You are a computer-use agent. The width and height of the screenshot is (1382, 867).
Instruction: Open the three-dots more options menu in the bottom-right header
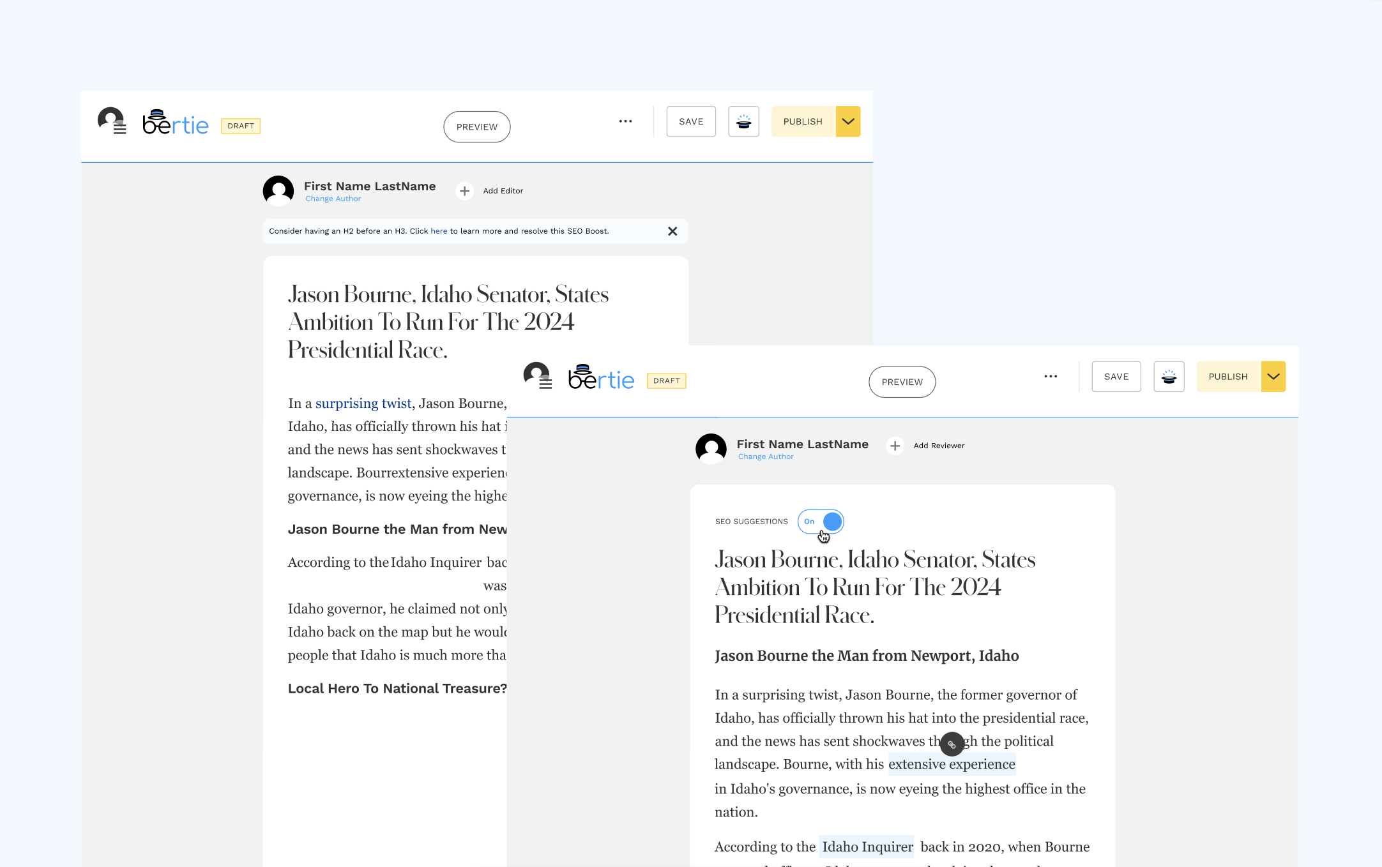1051,377
